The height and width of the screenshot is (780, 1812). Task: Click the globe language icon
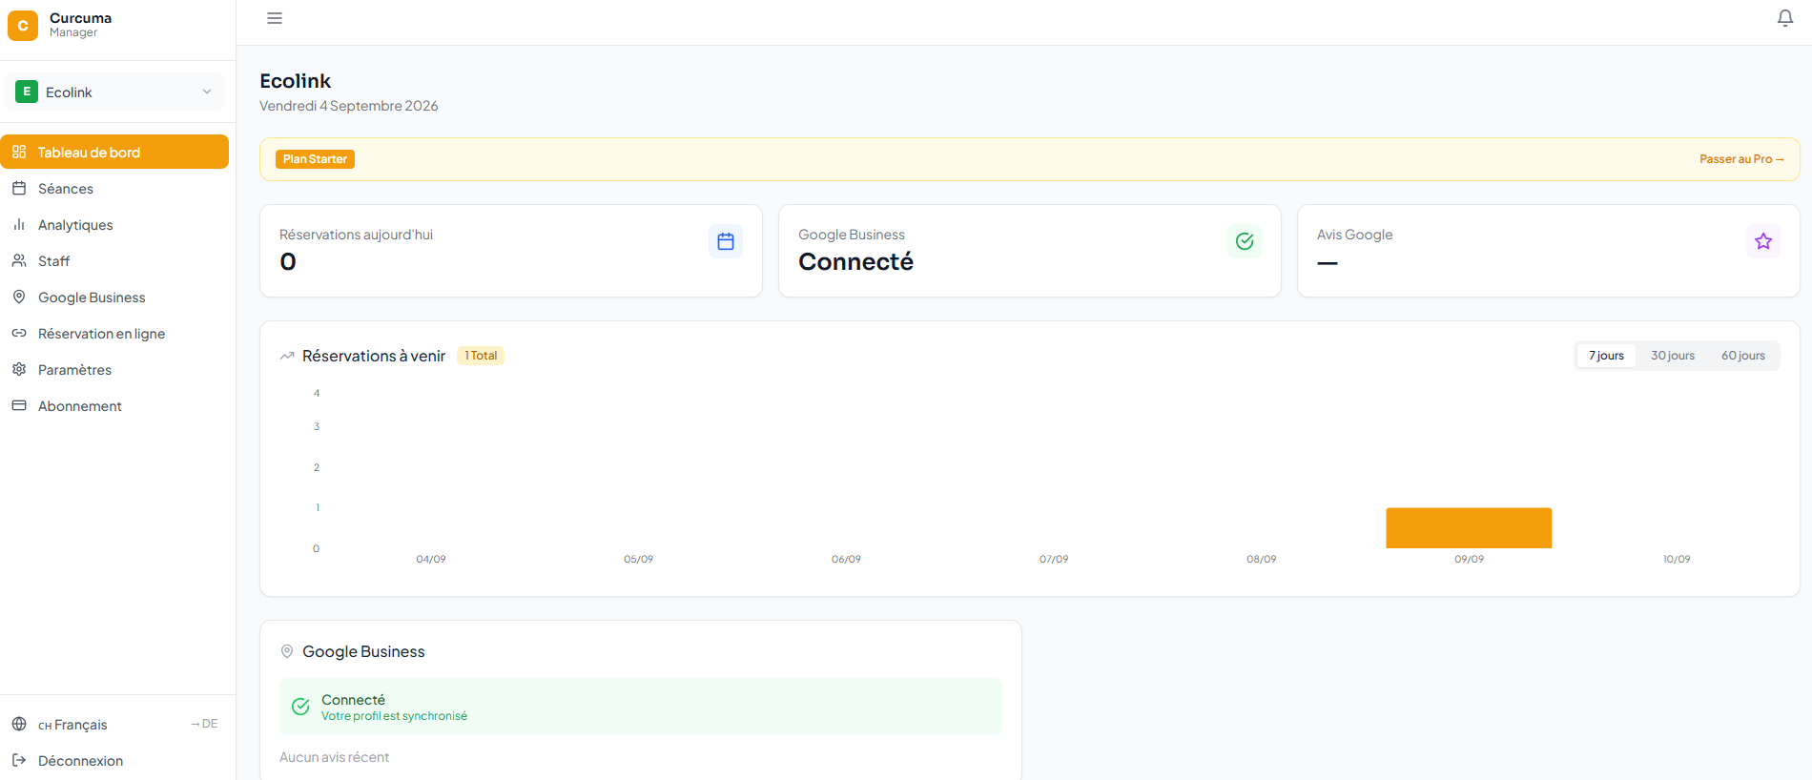coord(19,725)
